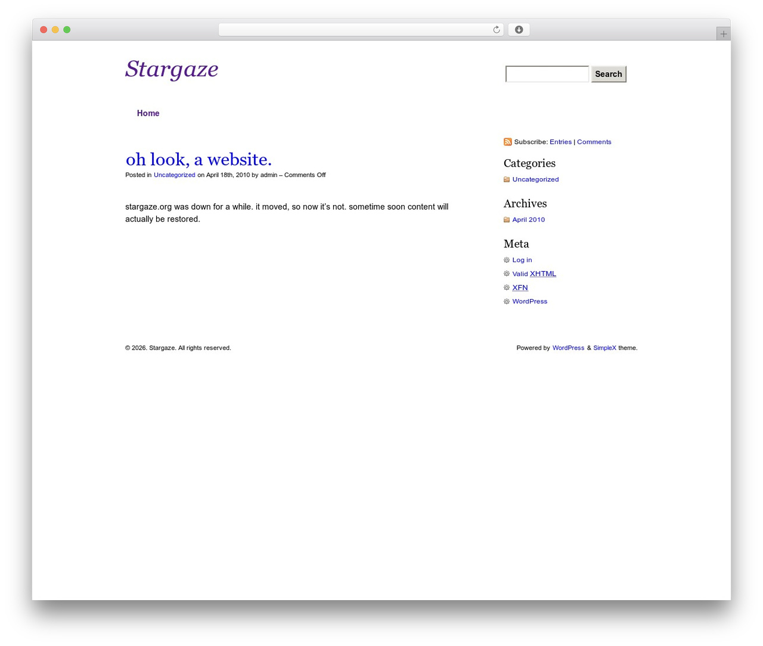Add a new tab with the plus button
Screen dimensions: 763x646
point(723,34)
